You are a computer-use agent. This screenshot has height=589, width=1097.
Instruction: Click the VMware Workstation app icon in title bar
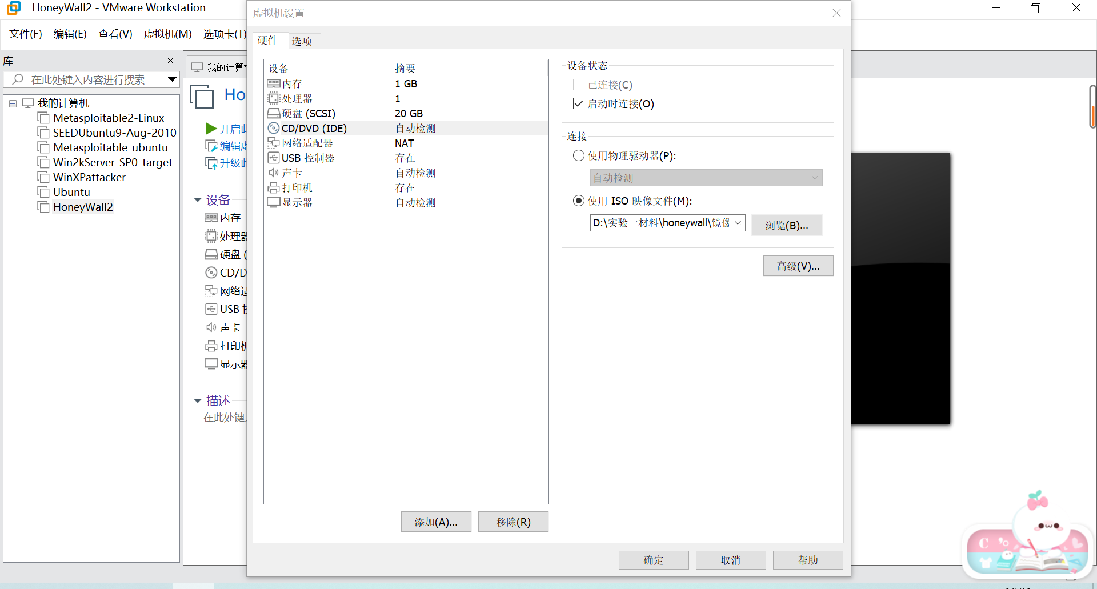point(14,8)
